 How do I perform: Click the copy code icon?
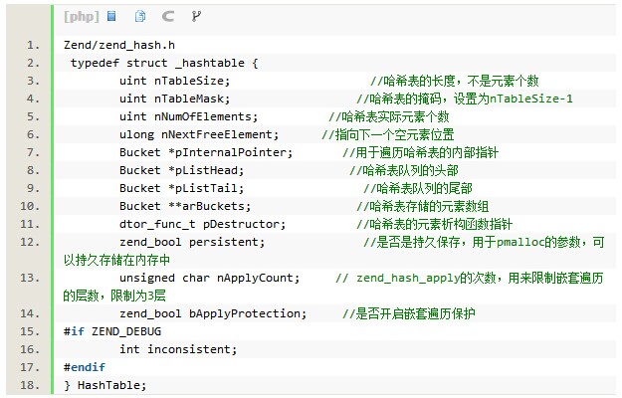click(140, 16)
